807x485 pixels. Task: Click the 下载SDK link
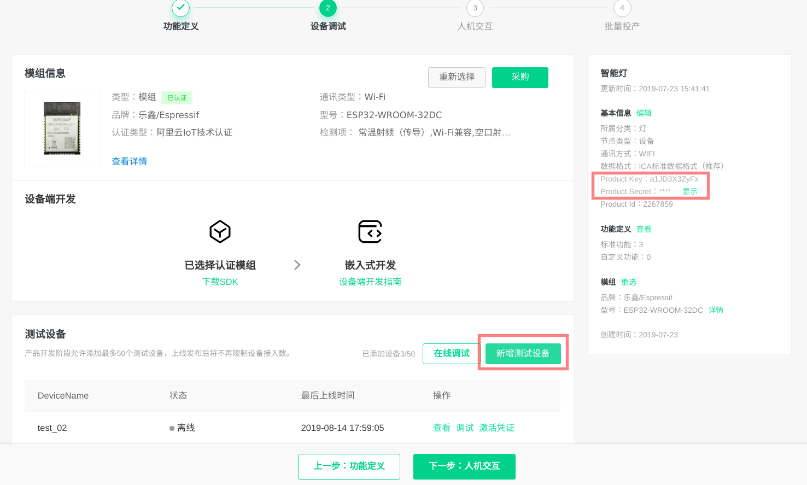click(220, 282)
